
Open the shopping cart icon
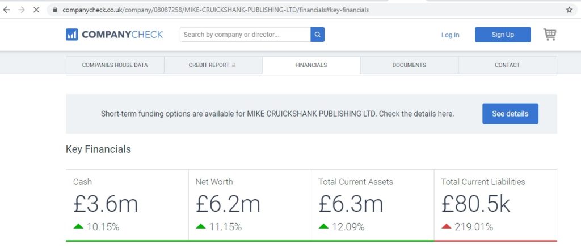coord(550,35)
